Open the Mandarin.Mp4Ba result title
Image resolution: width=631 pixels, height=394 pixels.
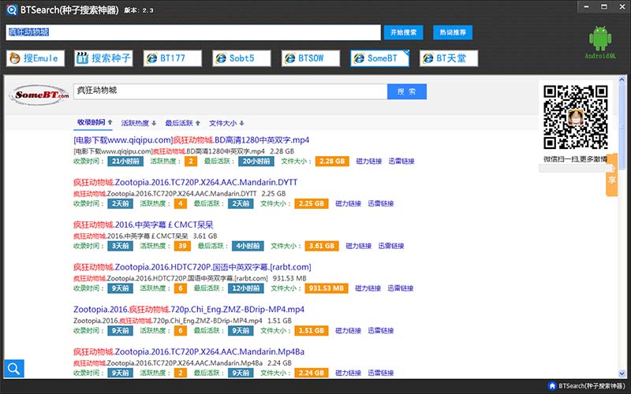[189, 351]
